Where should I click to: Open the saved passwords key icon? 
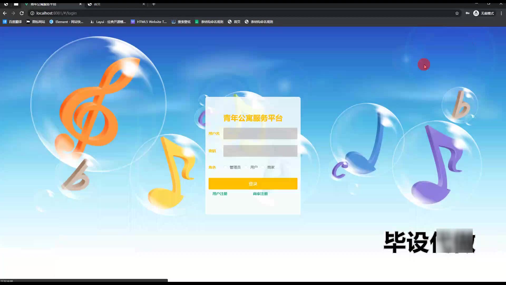click(468, 13)
